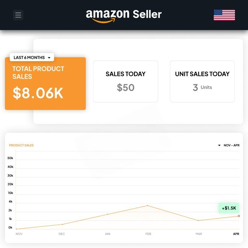This screenshot has height=248, width=248.
Task: Click the APR axis label
Action: (x=236, y=234)
